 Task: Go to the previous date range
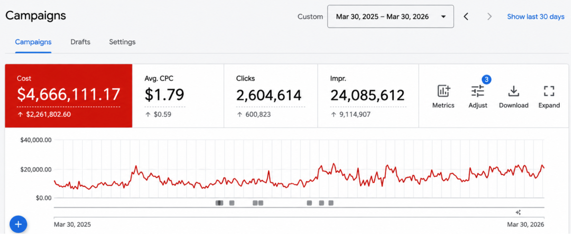[466, 17]
